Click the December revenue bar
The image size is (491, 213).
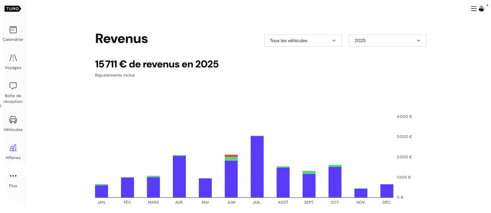click(x=387, y=191)
